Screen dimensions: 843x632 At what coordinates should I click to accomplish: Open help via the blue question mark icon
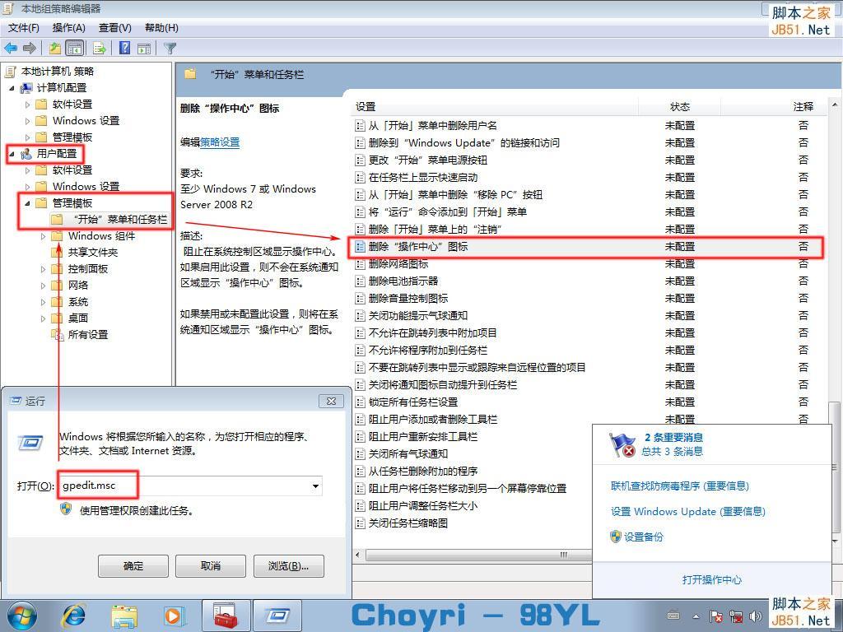click(x=123, y=48)
